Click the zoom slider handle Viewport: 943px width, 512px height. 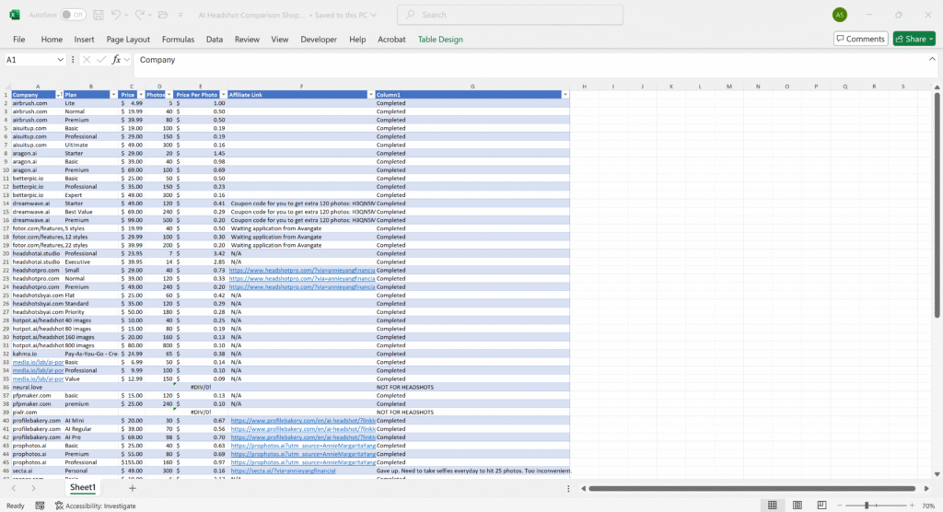(x=867, y=506)
